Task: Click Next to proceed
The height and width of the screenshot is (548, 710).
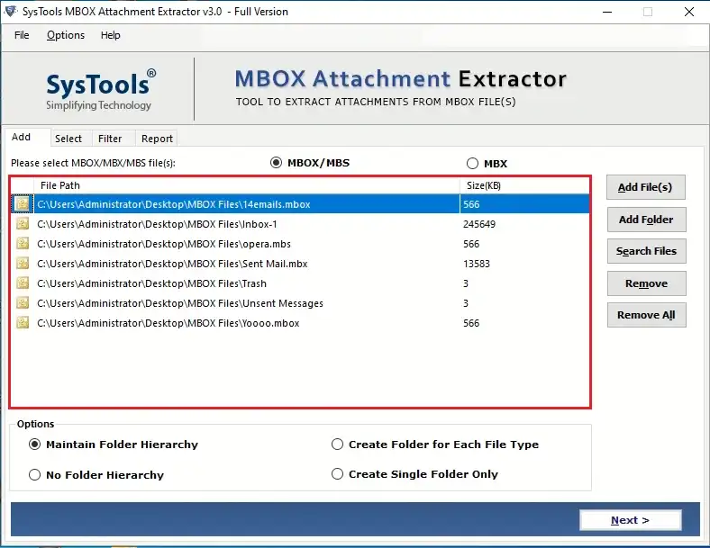Action: tap(631, 520)
